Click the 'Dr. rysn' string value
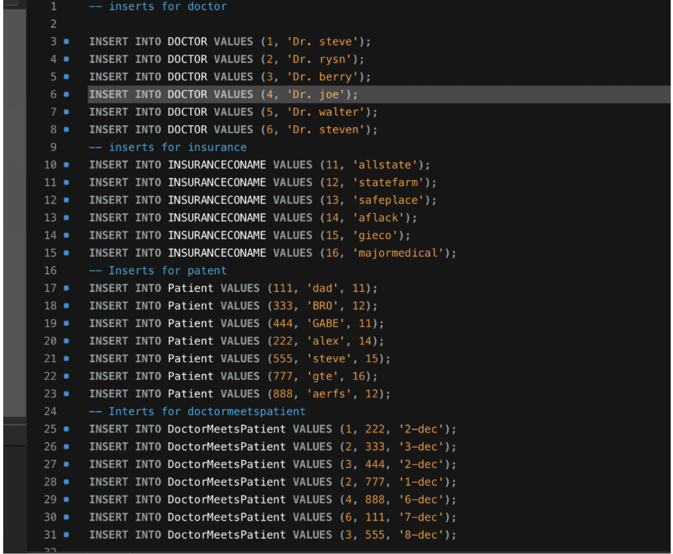673x554 pixels. coord(319,59)
